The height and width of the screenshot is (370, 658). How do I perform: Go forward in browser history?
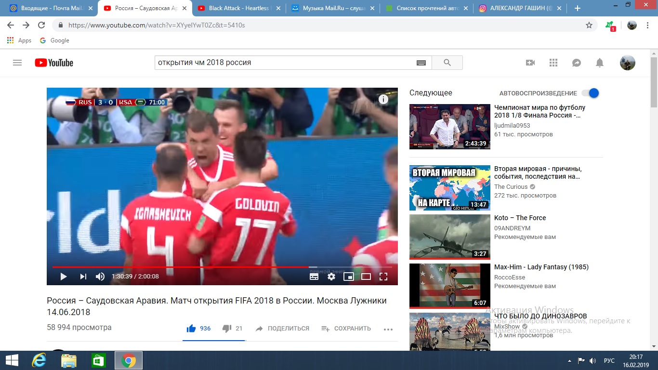(x=26, y=25)
